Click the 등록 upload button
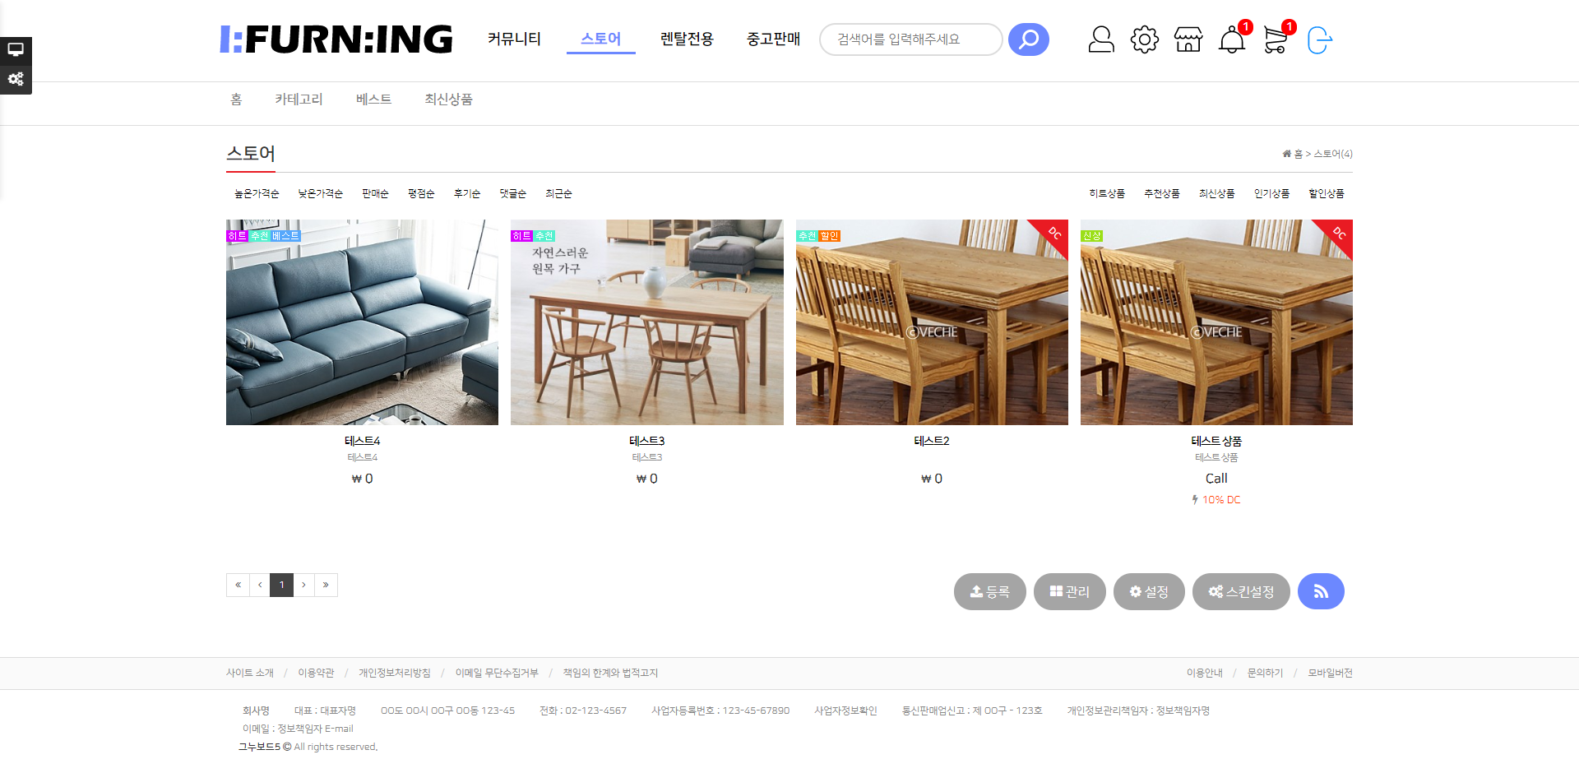Viewport: 1579px width, 773px height. pyautogui.click(x=990, y=591)
